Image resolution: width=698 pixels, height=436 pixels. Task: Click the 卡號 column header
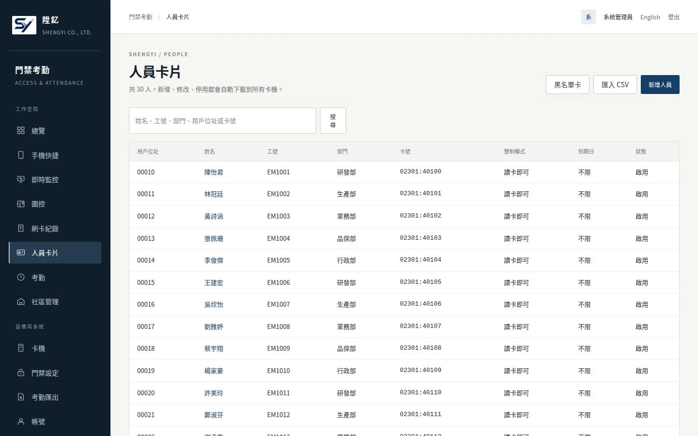tap(405, 152)
